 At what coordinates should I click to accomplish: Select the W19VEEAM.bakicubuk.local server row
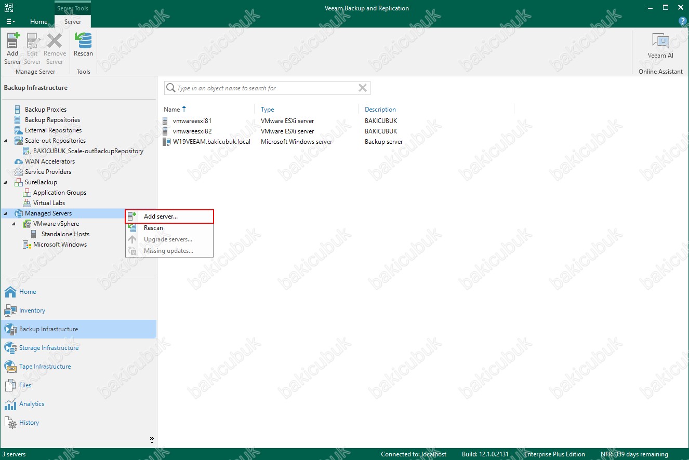pos(338,142)
